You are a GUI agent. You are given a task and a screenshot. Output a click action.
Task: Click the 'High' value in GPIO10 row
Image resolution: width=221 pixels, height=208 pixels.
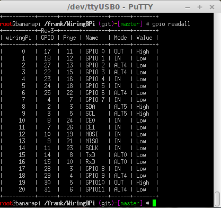pyautogui.click(x=143, y=183)
